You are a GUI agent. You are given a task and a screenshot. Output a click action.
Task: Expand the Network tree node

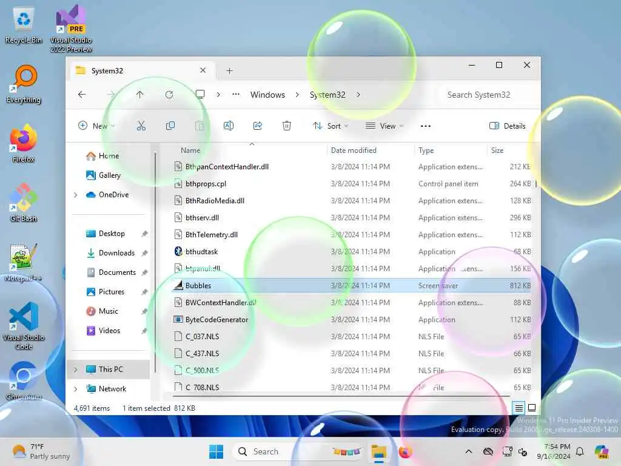(76, 389)
